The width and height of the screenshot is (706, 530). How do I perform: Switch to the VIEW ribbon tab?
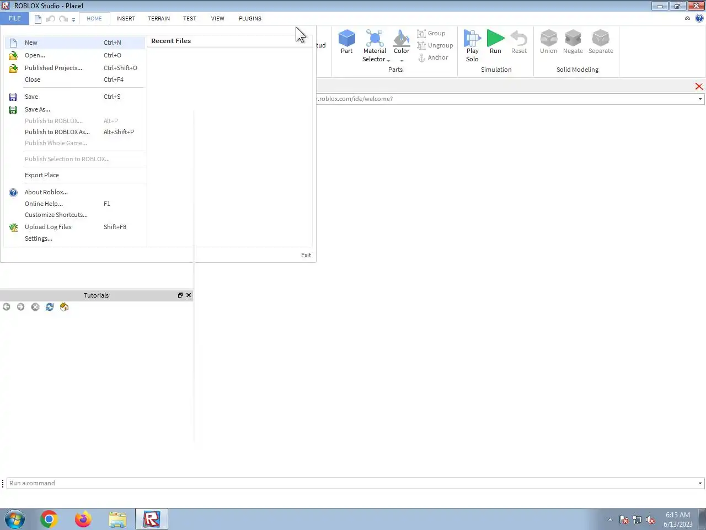pos(218,18)
